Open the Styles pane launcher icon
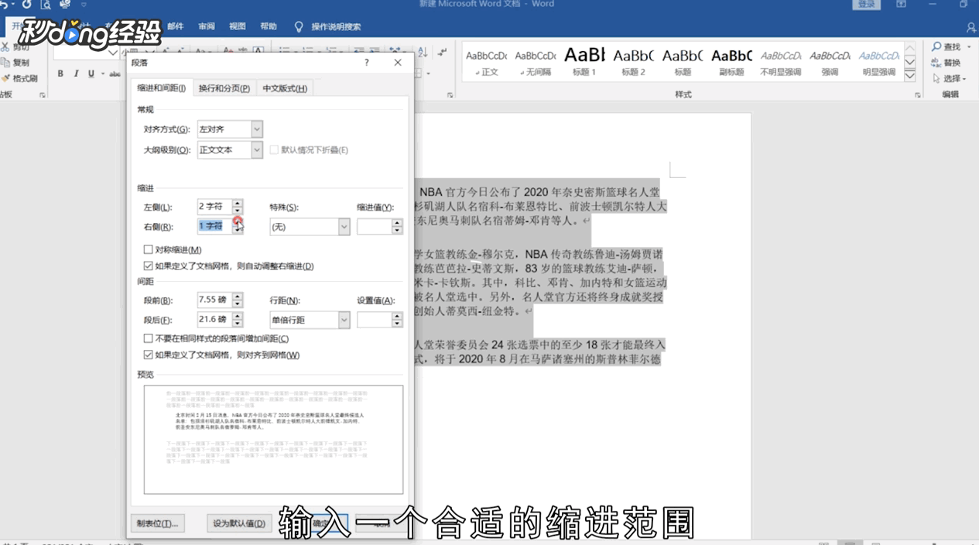This screenshot has height=545, width=979. point(918,95)
